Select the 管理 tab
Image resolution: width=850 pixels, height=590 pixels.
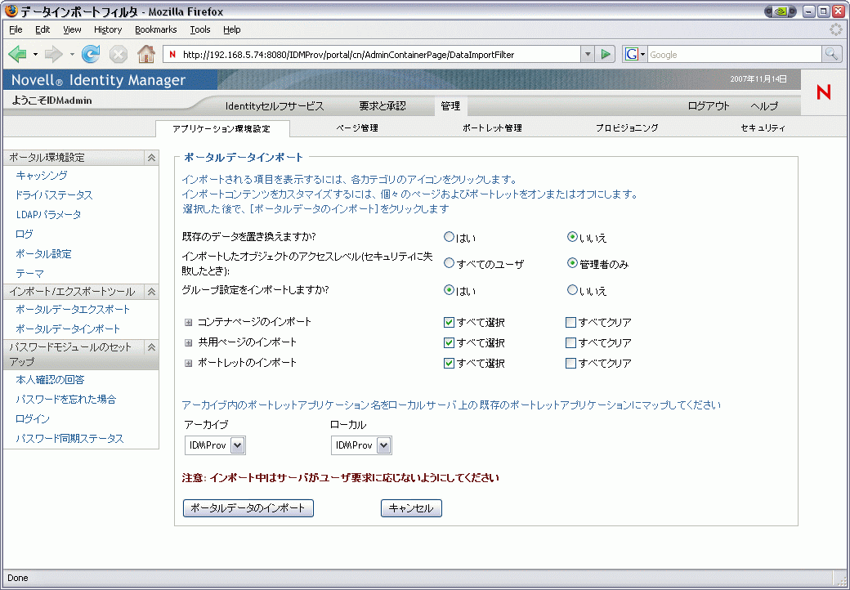[x=450, y=106]
